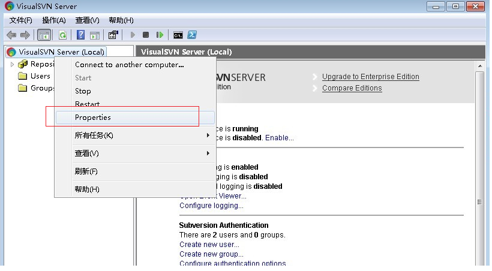
Task: Open the command prompt toolbar icon
Action: [x=178, y=35]
